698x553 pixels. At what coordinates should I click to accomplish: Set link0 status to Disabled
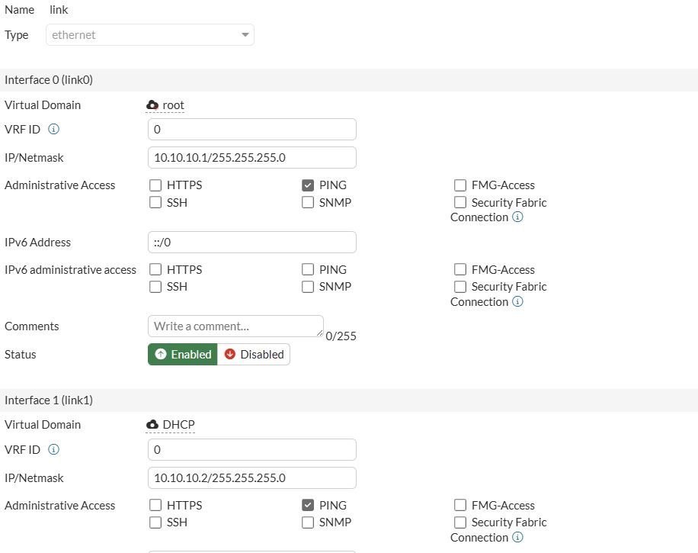[254, 354]
